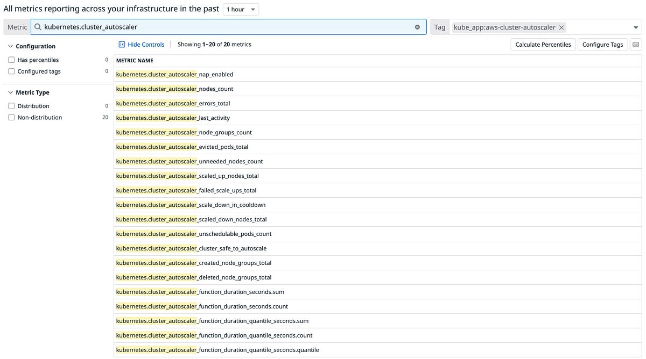Open Configure Tags
Image resolution: width=646 pixels, height=359 pixels.
(x=602, y=44)
